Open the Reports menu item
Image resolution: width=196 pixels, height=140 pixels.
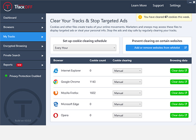[23, 65]
